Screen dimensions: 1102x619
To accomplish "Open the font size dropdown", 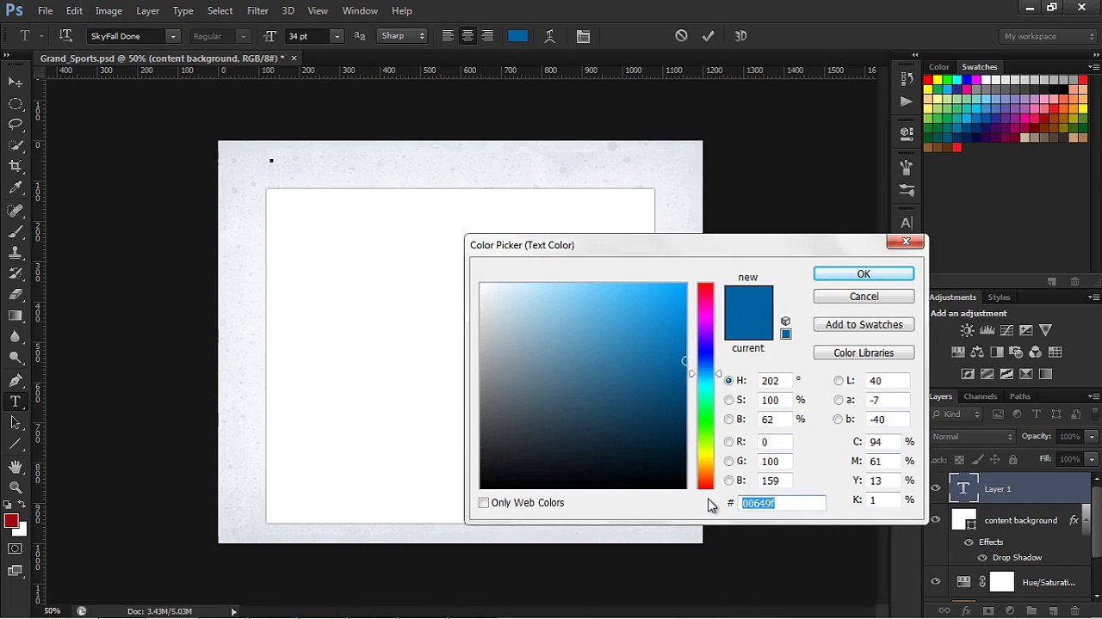I will (337, 36).
